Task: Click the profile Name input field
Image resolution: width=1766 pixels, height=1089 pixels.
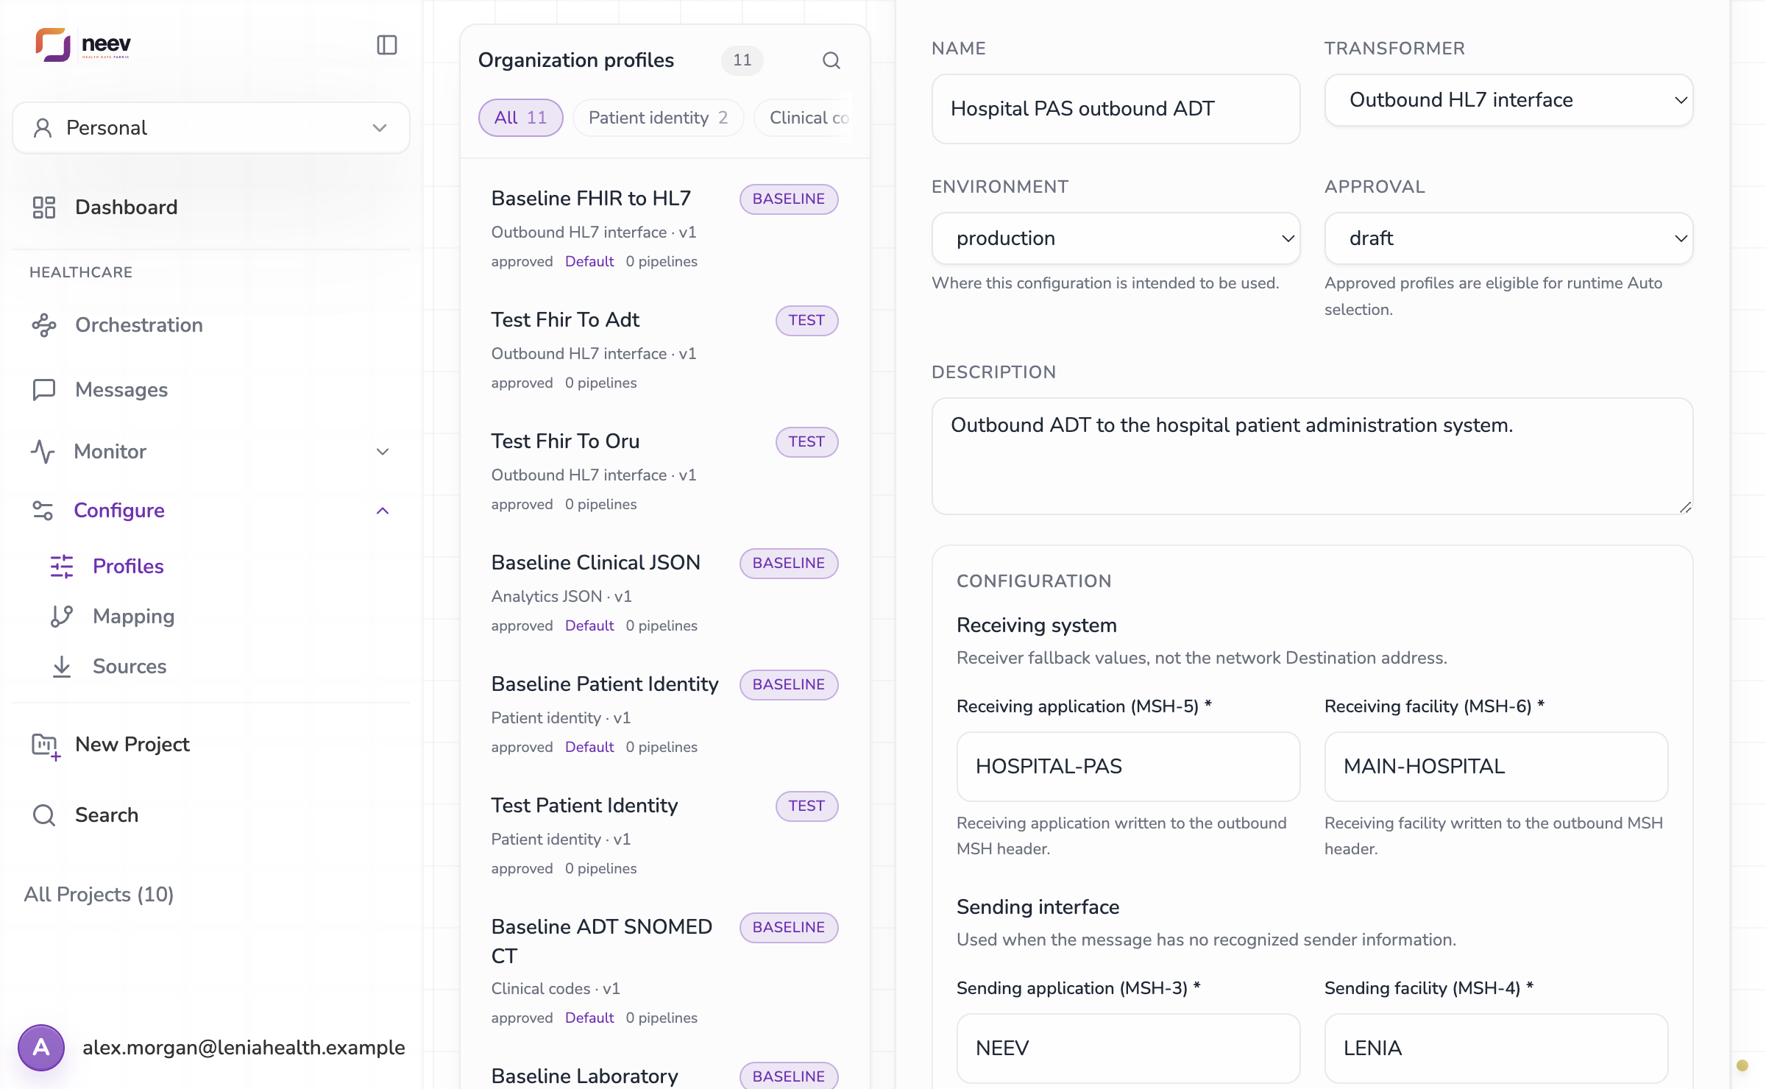Action: tap(1116, 109)
